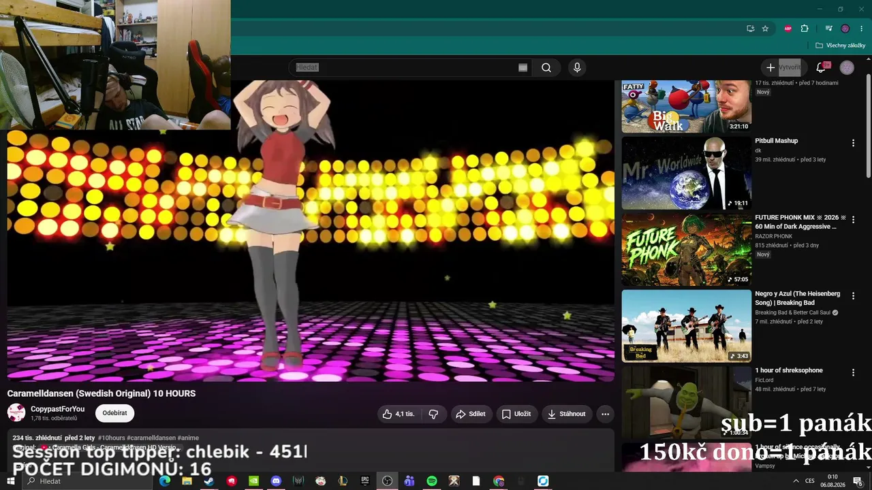
Task: Open the Pitbull Mashup thumbnail
Action: [x=686, y=173]
